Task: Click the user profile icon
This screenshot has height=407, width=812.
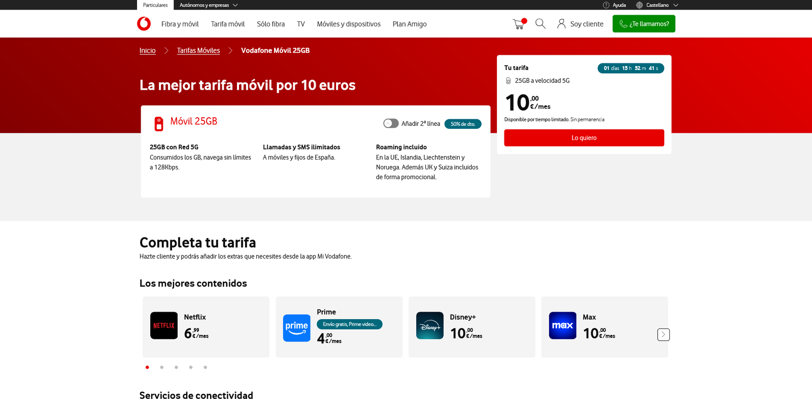Action: (x=561, y=24)
